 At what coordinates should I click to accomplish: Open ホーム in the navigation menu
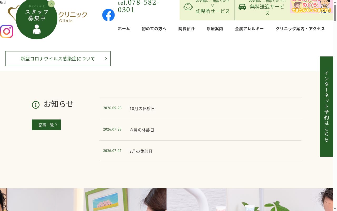[x=124, y=28]
